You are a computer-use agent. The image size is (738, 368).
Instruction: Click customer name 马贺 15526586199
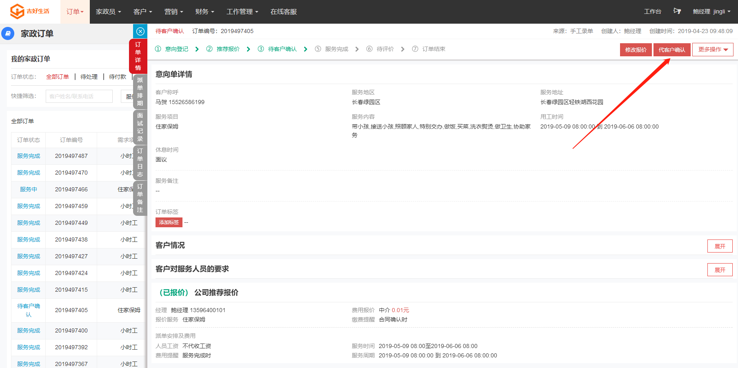(x=180, y=102)
